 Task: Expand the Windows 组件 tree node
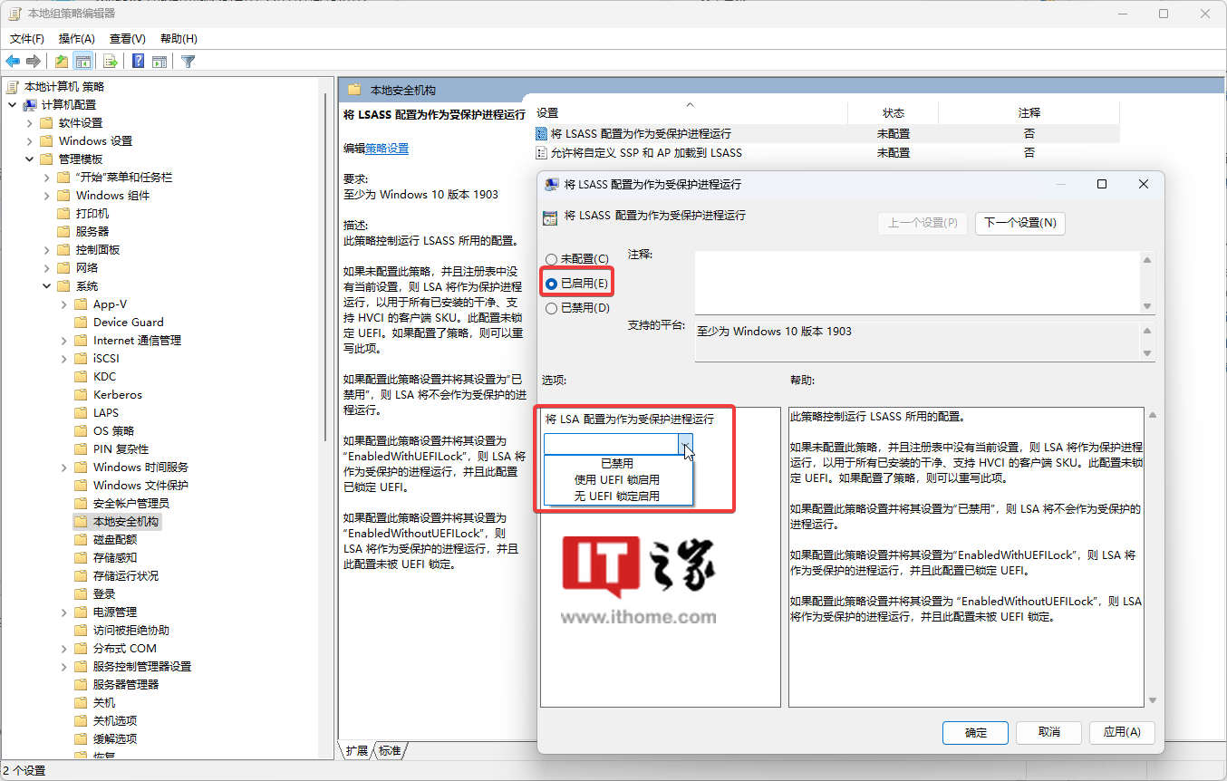(x=46, y=196)
